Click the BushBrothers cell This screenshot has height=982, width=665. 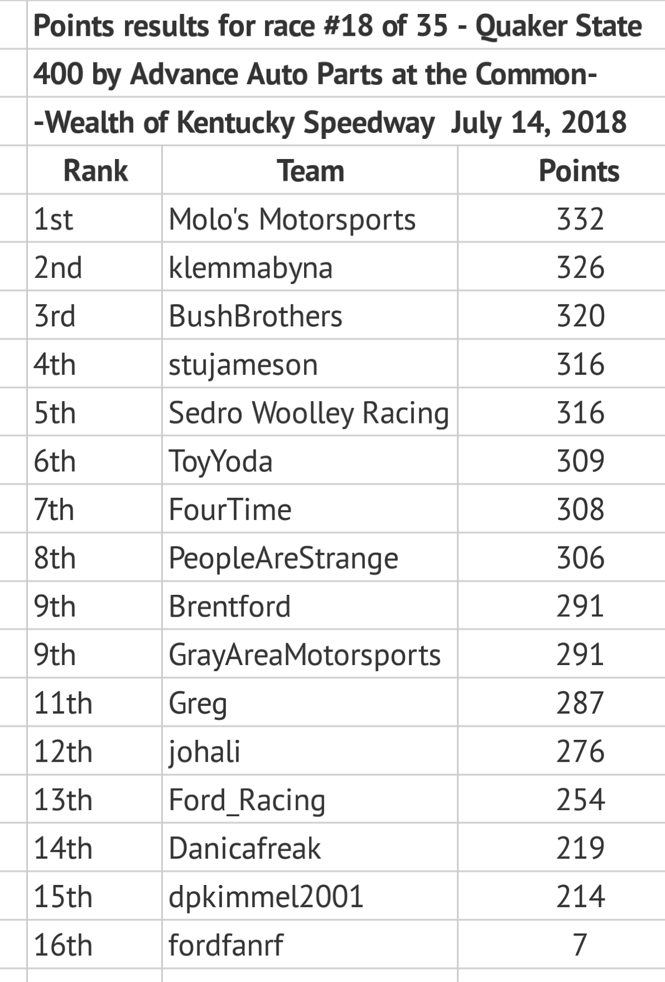(256, 316)
